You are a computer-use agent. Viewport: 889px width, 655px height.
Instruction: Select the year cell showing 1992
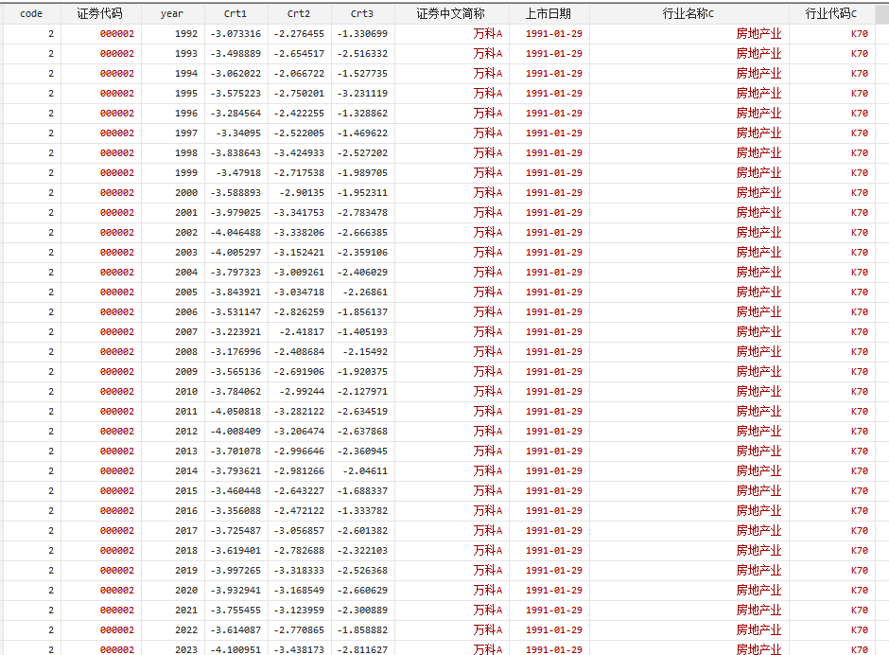click(x=186, y=34)
